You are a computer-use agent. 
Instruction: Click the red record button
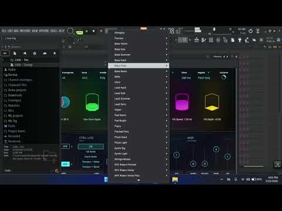pyautogui.click(x=101, y=31)
